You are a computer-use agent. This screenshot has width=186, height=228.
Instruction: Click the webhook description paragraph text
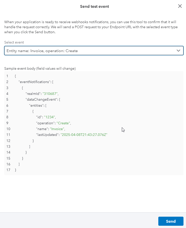coord(91,27)
